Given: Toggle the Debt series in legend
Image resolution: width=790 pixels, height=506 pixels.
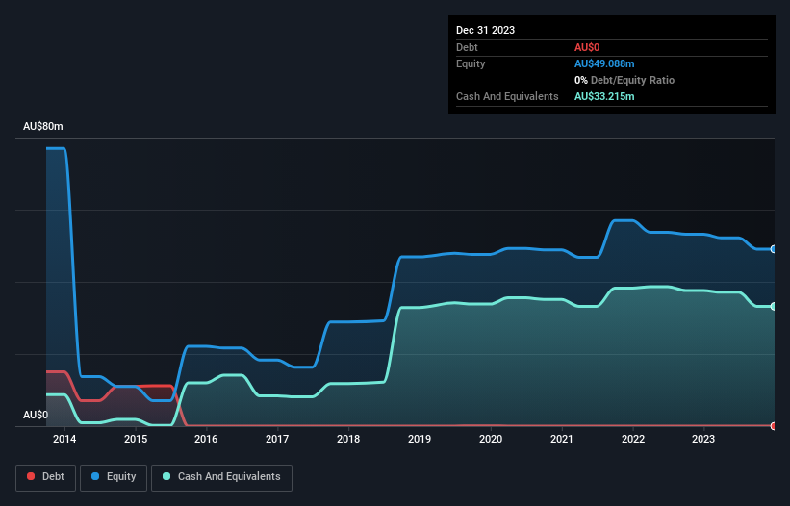Looking at the screenshot, I should [x=45, y=477].
